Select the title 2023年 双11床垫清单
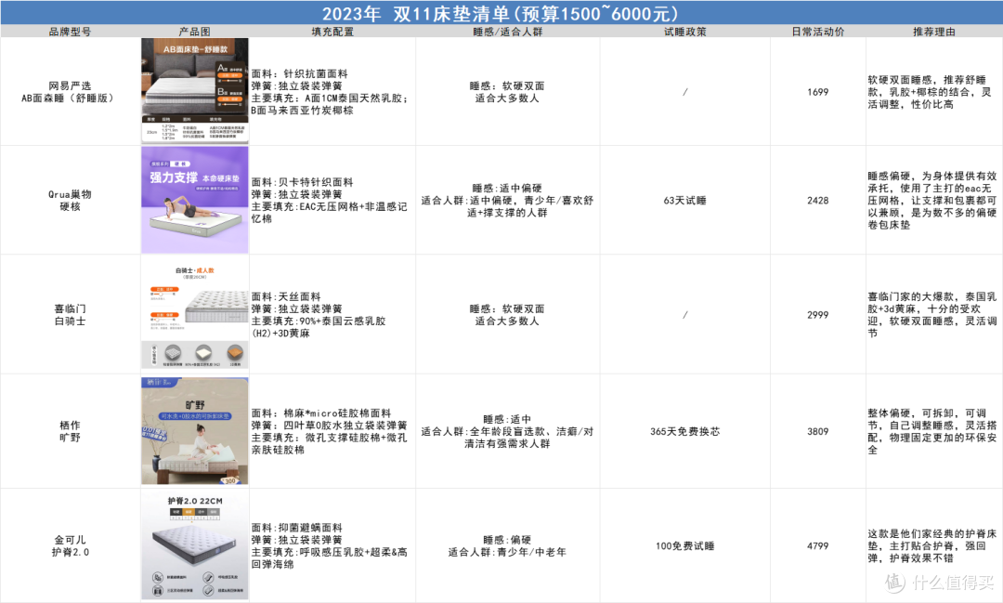 click(501, 13)
